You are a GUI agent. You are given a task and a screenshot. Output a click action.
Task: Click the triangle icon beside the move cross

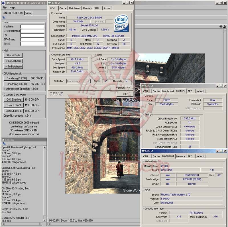225,26
